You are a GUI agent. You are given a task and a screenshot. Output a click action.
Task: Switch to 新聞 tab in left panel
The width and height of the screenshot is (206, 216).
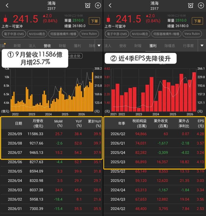click(x=17, y=46)
